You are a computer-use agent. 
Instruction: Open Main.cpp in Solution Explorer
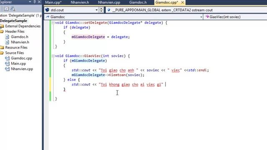click(18, 63)
